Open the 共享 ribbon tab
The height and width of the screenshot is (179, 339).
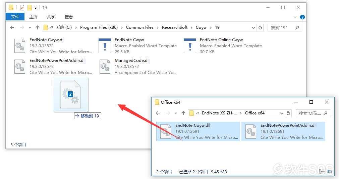[51, 17]
